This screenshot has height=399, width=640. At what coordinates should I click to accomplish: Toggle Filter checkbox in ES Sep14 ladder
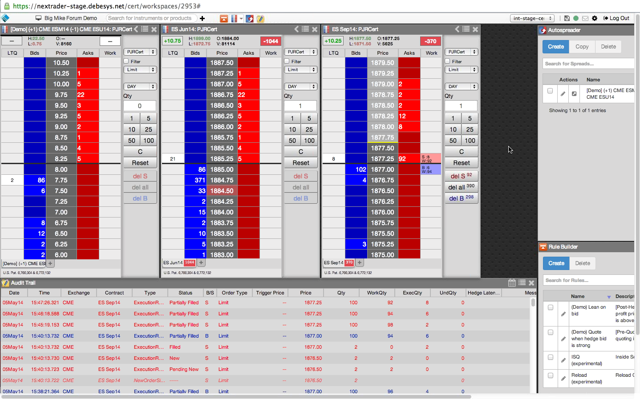447,61
